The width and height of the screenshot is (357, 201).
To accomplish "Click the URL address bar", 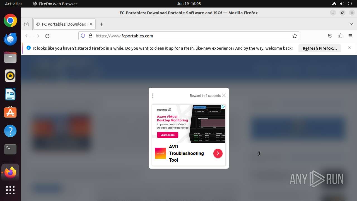I will click(x=189, y=36).
